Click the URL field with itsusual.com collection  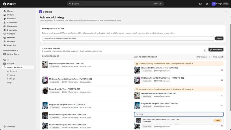[128, 38]
